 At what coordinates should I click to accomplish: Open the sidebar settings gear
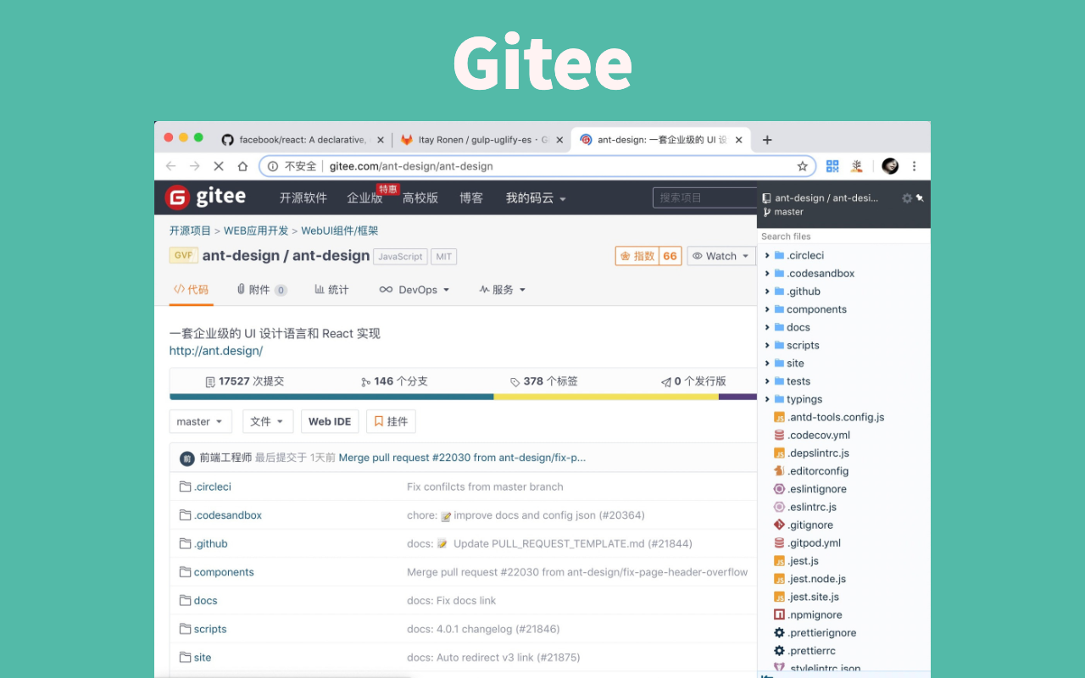tap(906, 197)
